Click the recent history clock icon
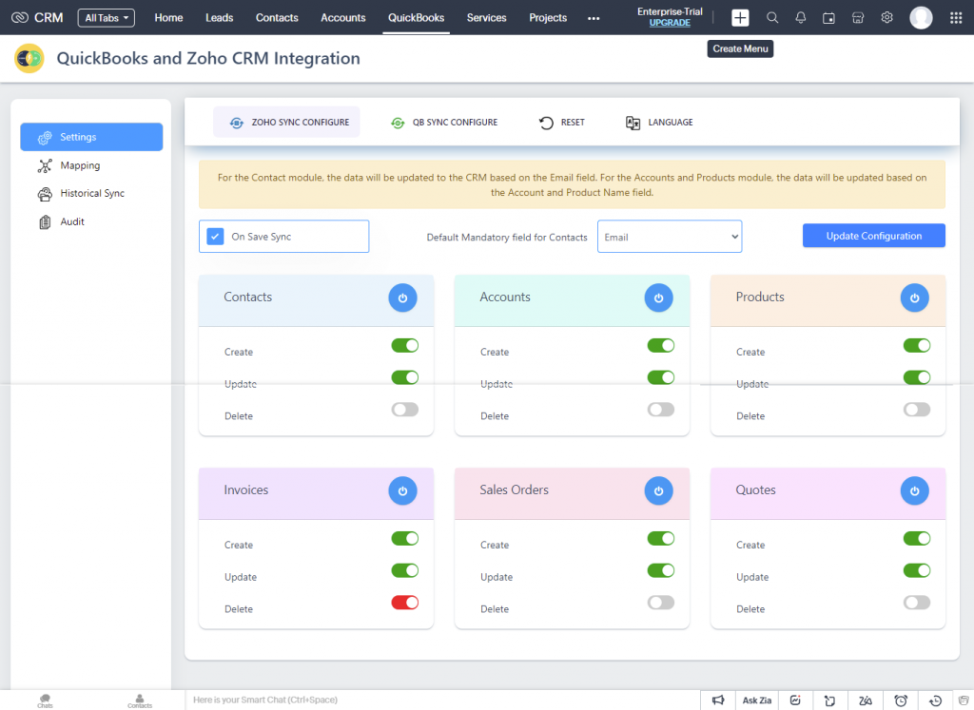 coord(935,700)
